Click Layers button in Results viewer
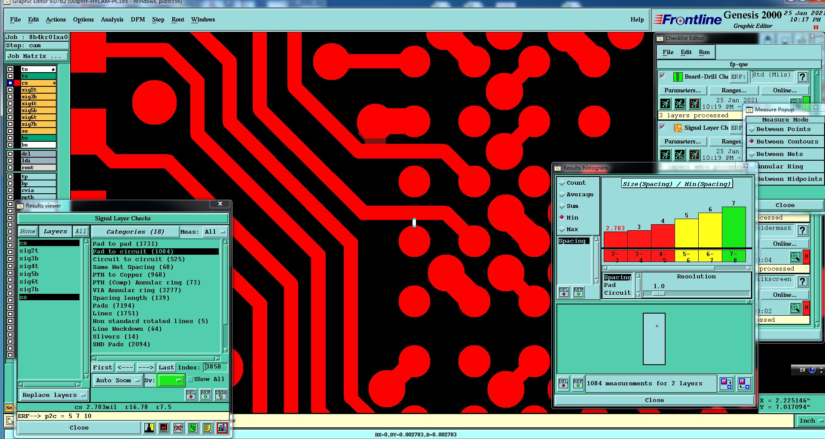825x439 pixels. [55, 232]
